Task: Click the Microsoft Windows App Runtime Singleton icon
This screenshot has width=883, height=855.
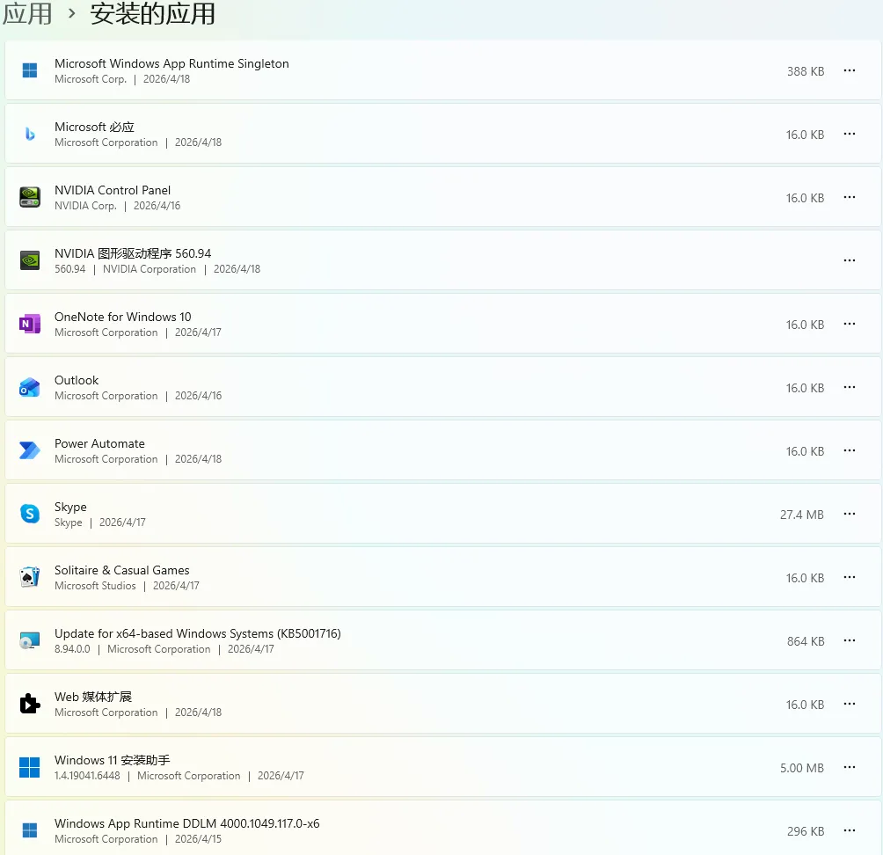Action: (29, 70)
